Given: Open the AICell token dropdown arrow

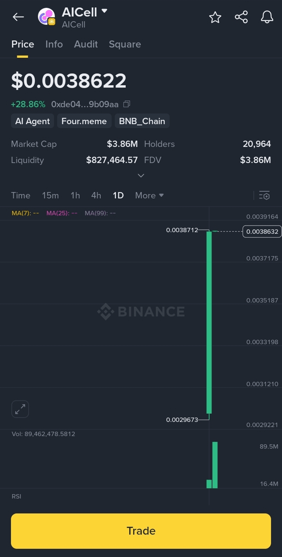Looking at the screenshot, I should coord(104,11).
